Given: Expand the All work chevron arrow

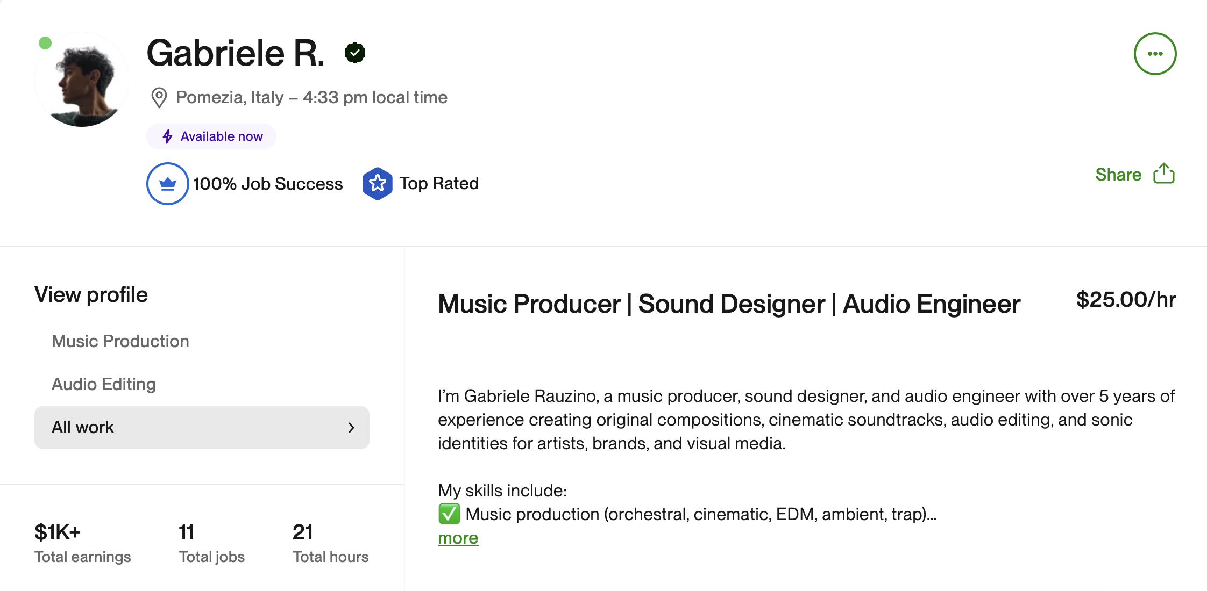Looking at the screenshot, I should click(351, 428).
